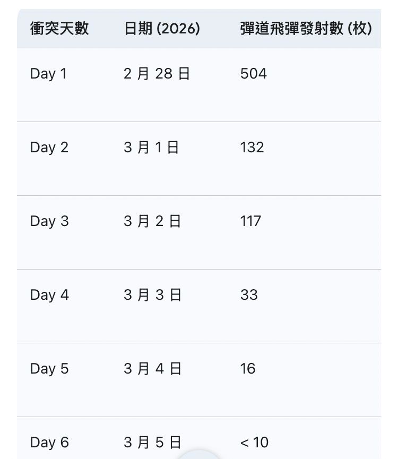The width and height of the screenshot is (398, 459).
Task: Click the 彈道飛彈發射數 (枚) column header
Action: coord(306,29)
